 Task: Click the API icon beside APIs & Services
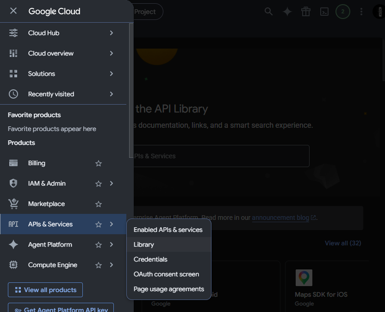13,224
